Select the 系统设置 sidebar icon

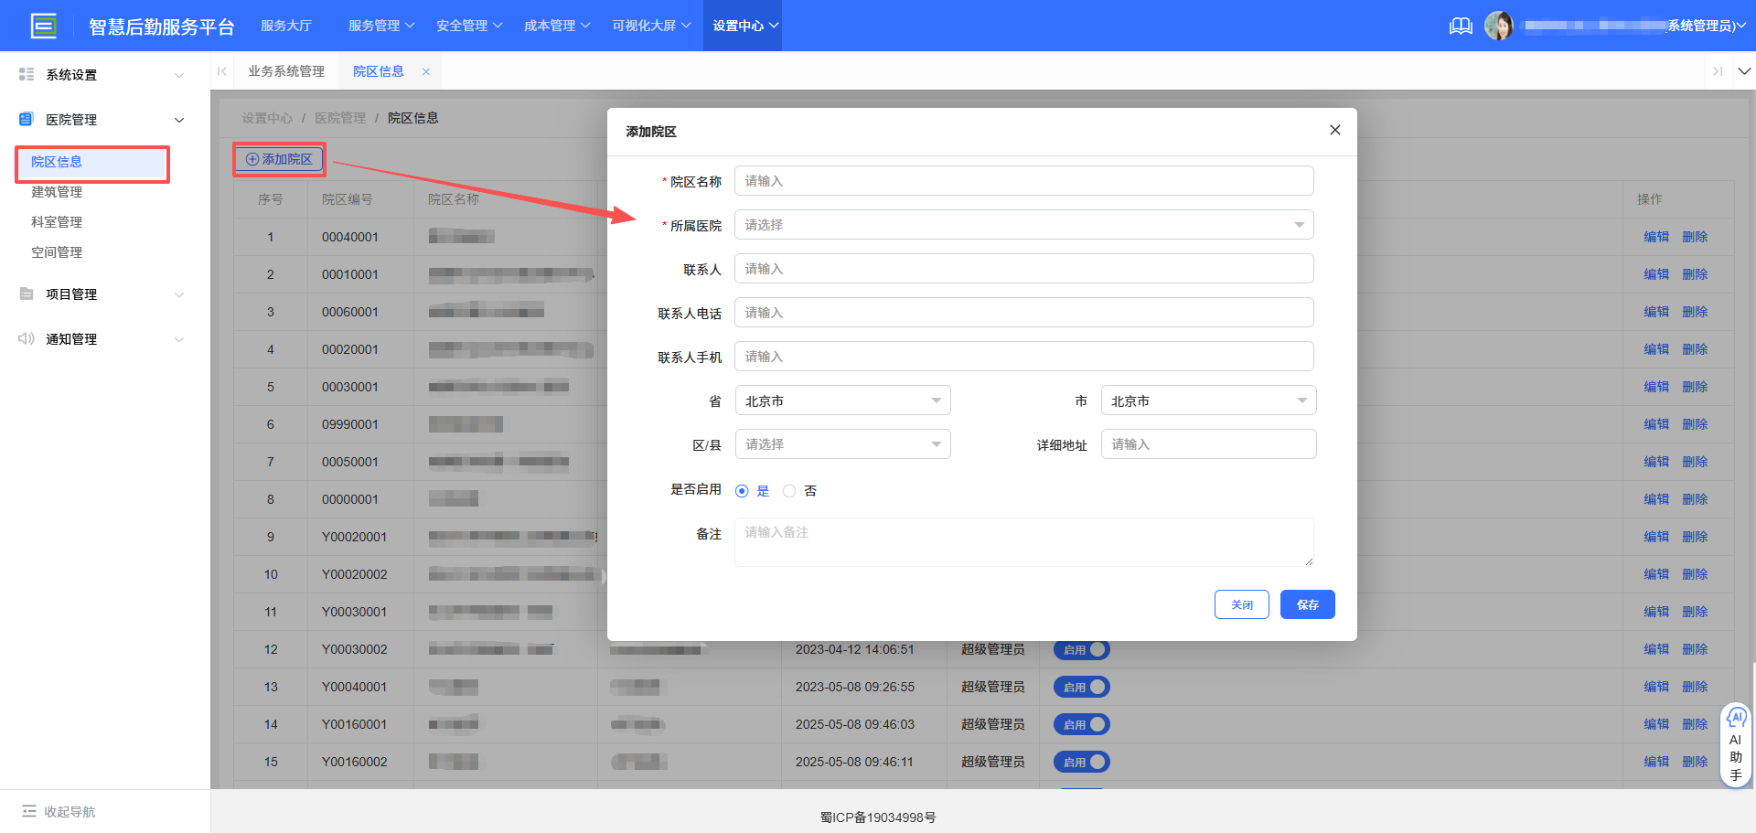[27, 74]
